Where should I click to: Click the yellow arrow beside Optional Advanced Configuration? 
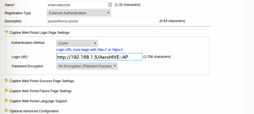[x=7, y=111]
